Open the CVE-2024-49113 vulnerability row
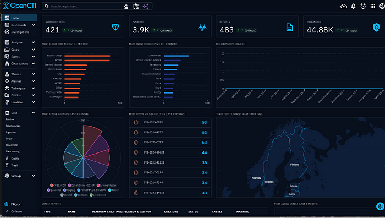385x218 pixels. 170,193
